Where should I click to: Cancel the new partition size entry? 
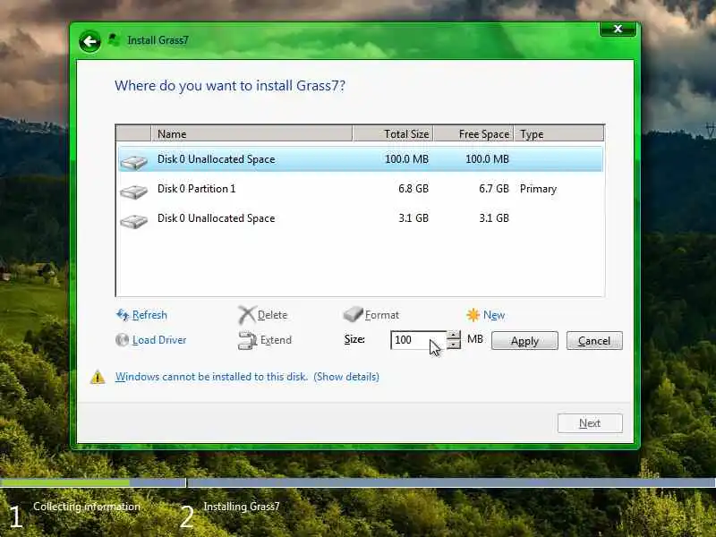[x=594, y=341]
